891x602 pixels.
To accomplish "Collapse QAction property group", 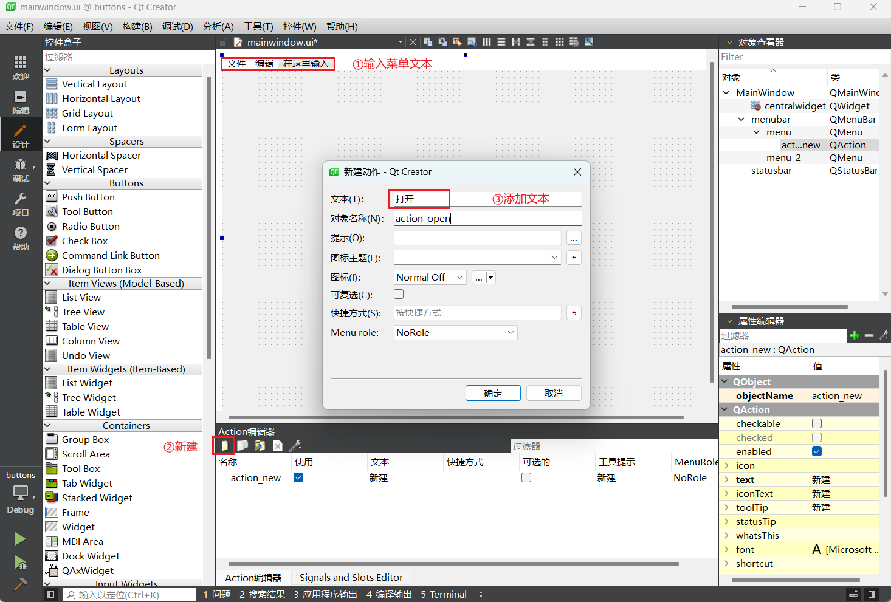I will 725,410.
